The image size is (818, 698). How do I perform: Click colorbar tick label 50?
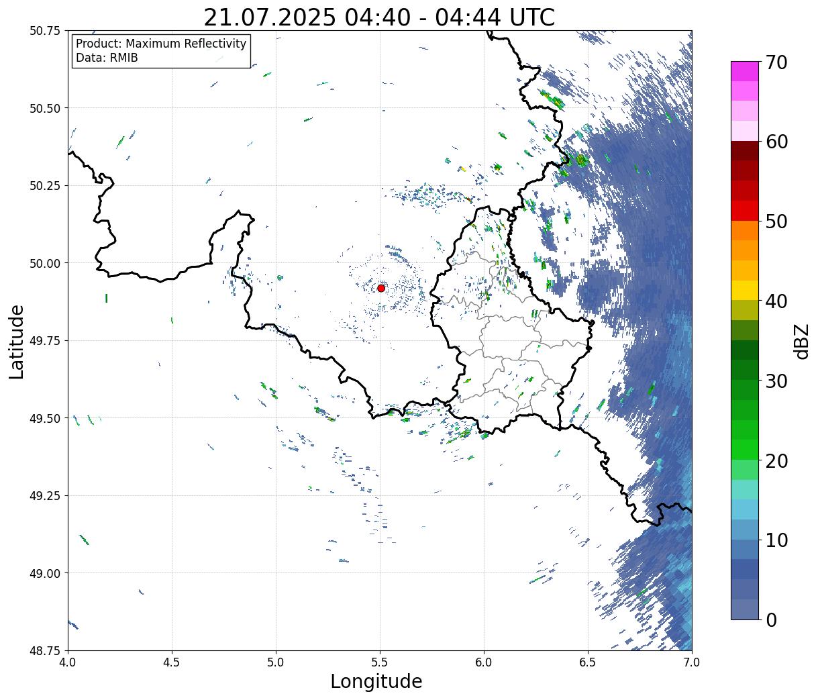[x=776, y=221]
